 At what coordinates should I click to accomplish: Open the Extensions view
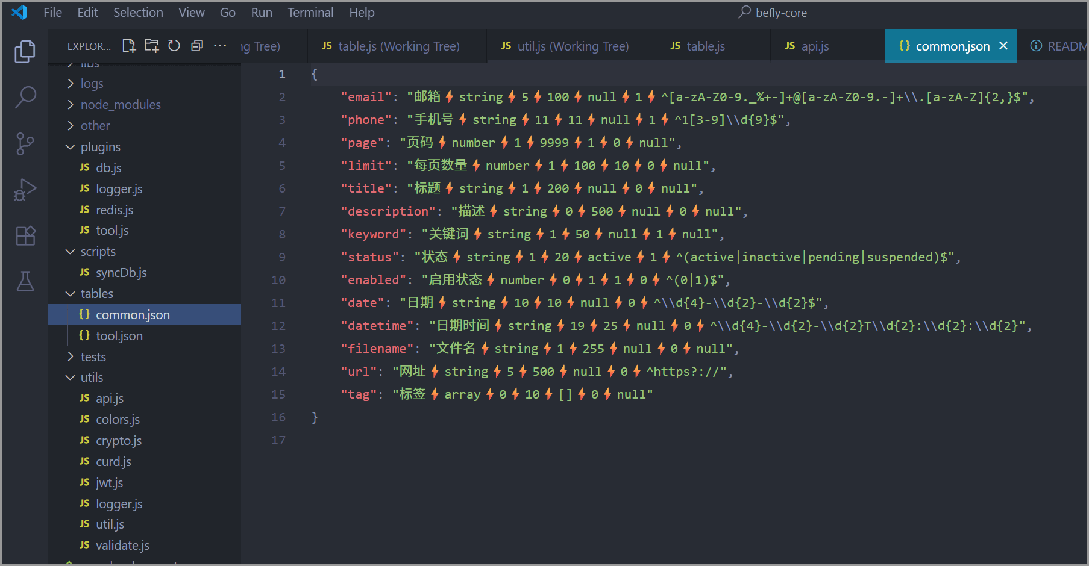[x=25, y=235]
